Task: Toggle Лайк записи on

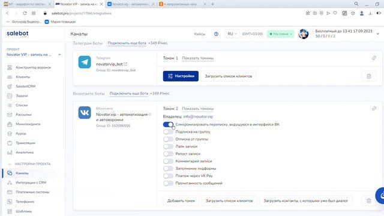Action: point(168,146)
